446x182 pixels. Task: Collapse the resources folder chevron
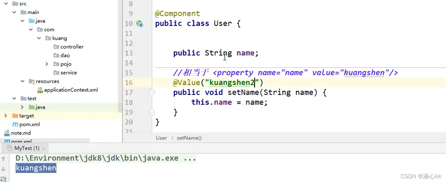(23, 81)
